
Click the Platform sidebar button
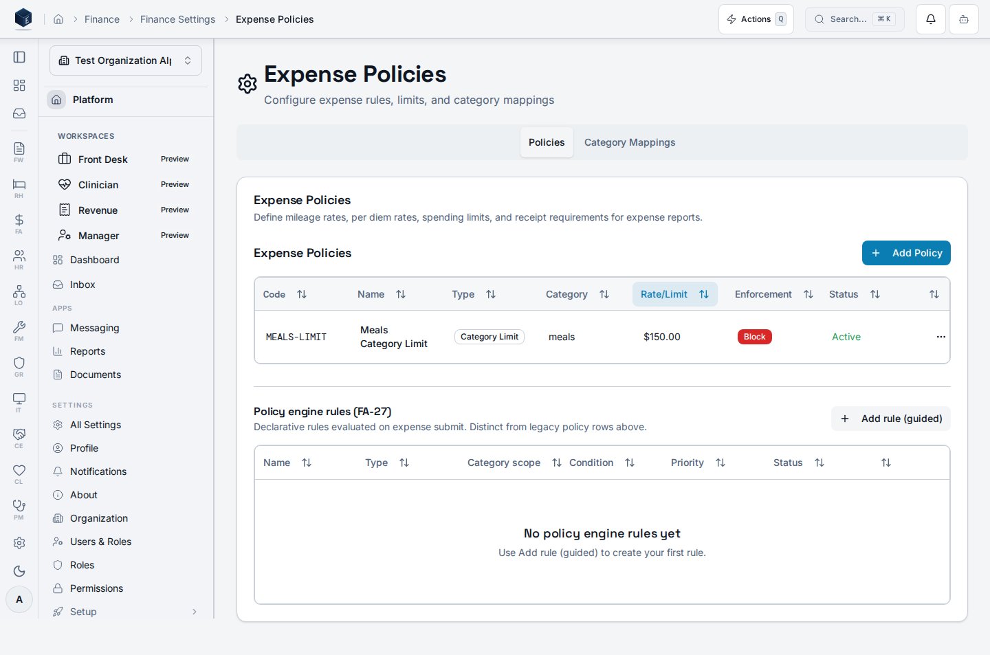point(126,100)
